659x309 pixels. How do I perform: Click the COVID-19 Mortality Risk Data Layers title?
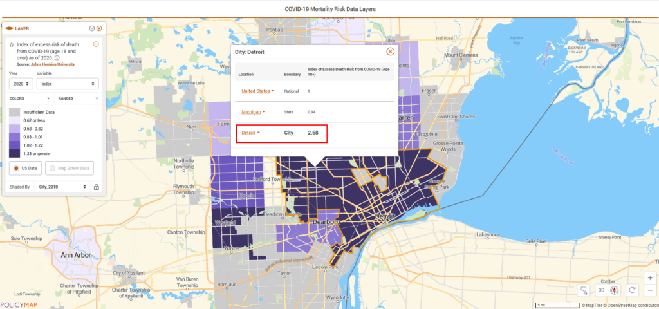(x=330, y=9)
